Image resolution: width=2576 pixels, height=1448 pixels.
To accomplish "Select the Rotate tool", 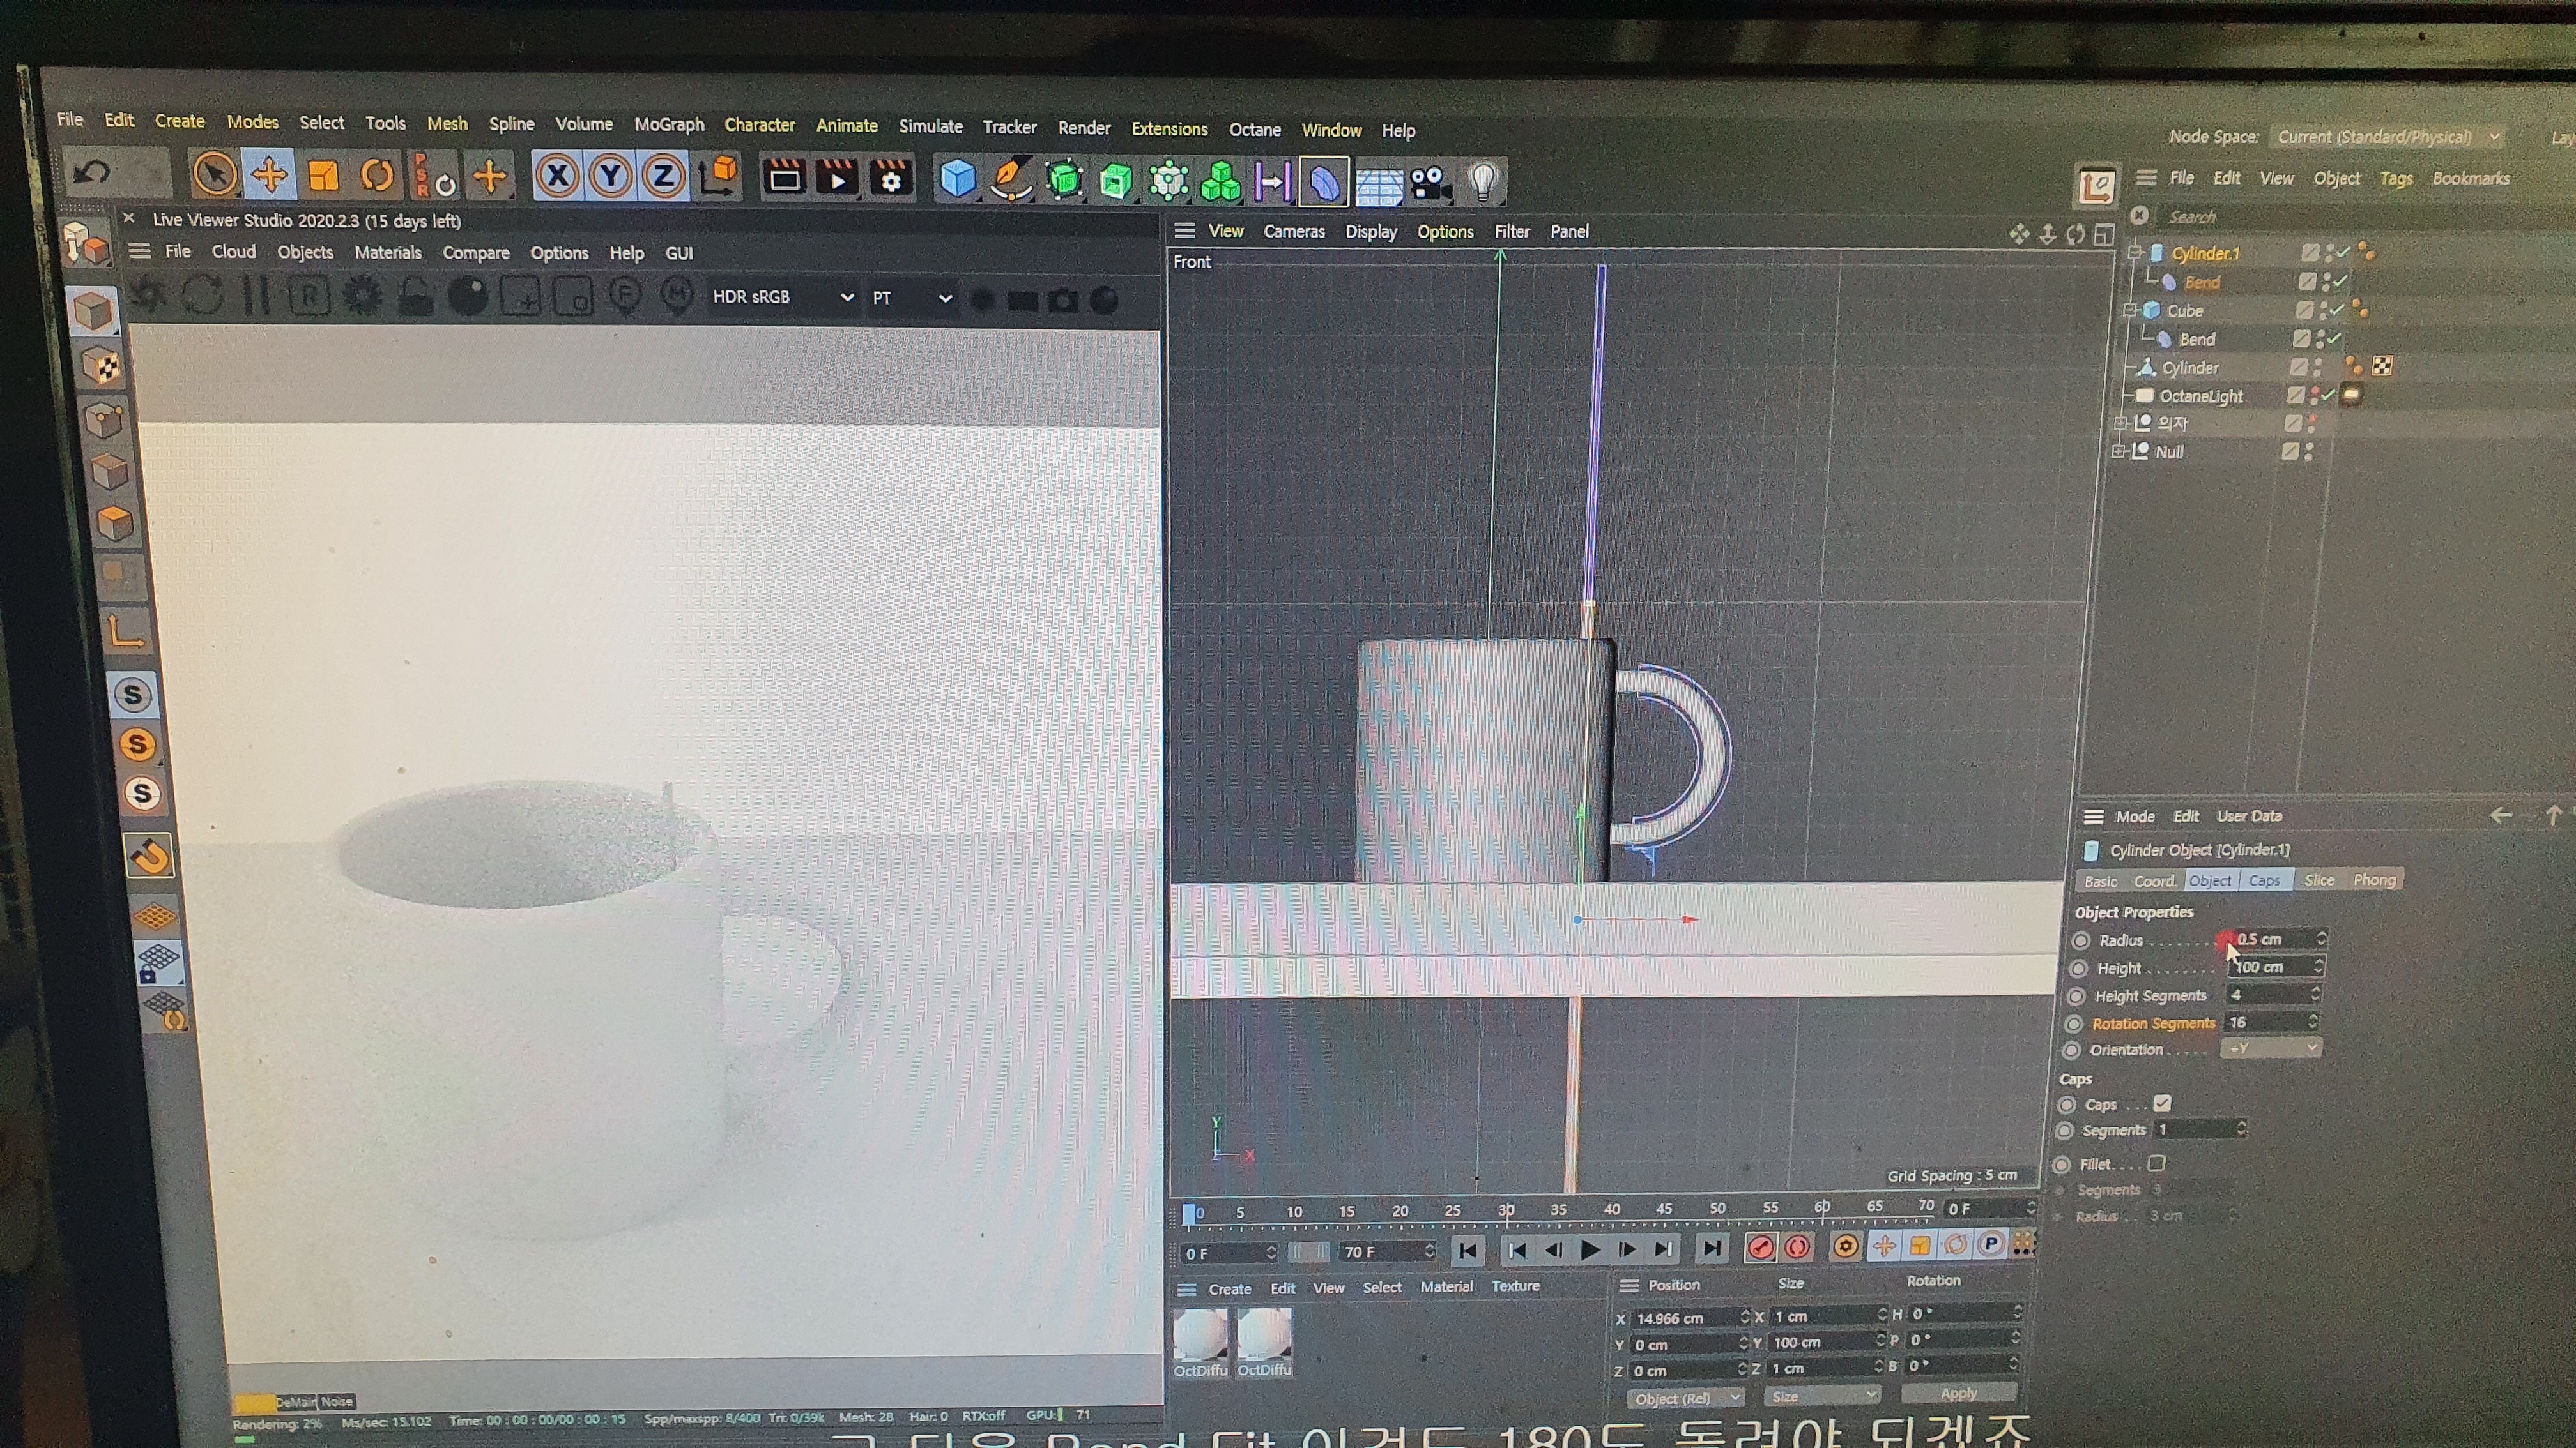I will [x=377, y=177].
